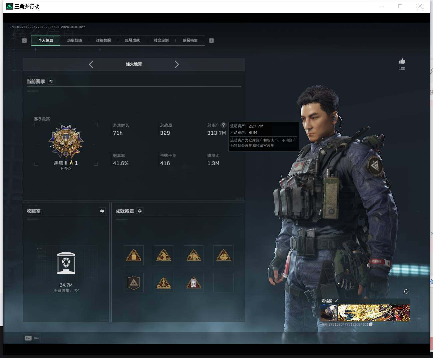Click the Q previous-tab key hint
This screenshot has width=433, height=358.
click(24, 40)
